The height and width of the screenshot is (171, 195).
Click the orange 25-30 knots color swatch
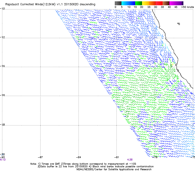click(152, 3)
